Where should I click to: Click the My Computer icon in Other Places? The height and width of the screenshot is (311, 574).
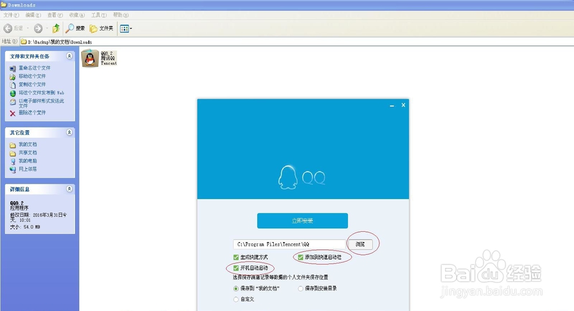point(13,161)
